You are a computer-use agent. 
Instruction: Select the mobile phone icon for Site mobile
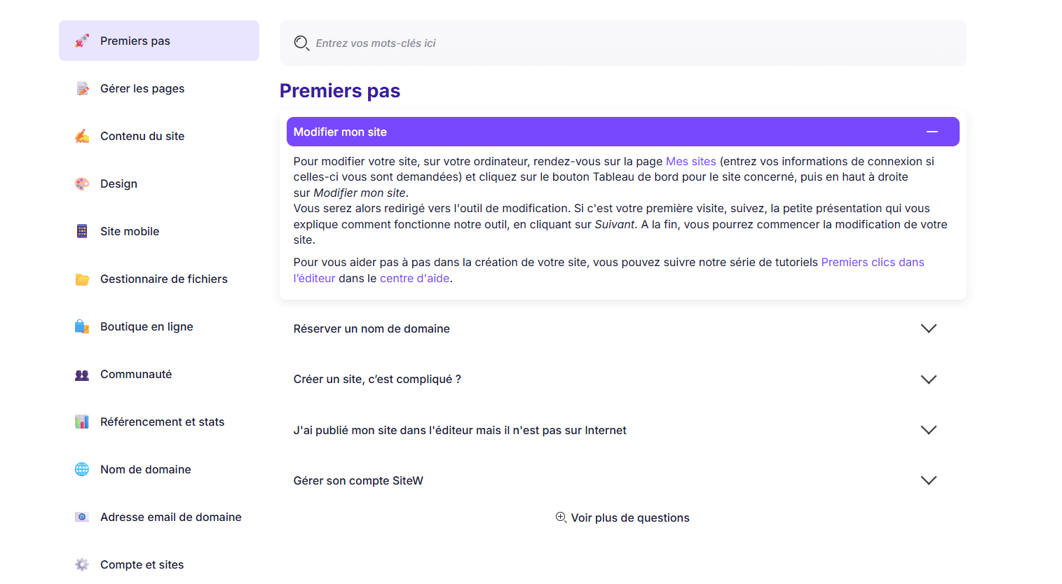[x=81, y=231]
